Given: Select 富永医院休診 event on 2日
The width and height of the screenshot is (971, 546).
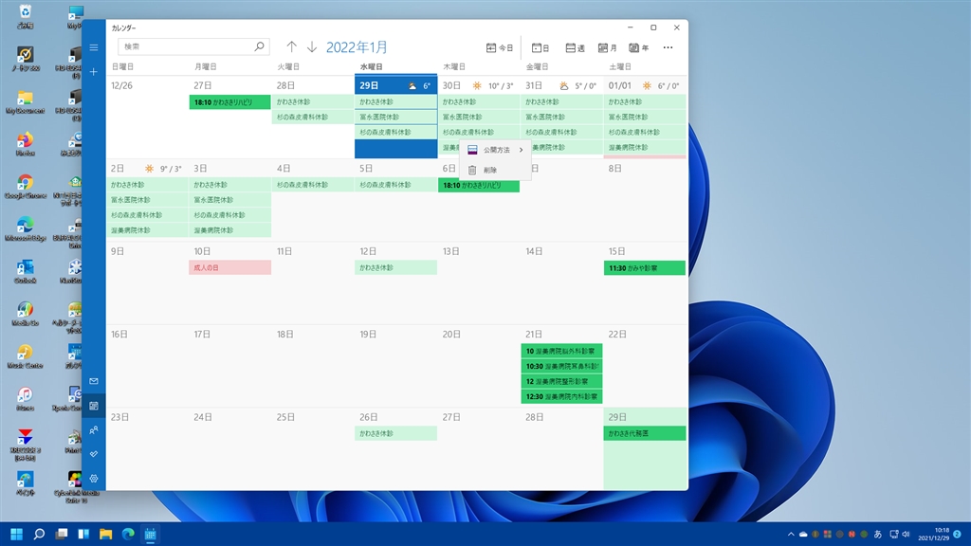Looking at the screenshot, I should pyautogui.click(x=147, y=200).
